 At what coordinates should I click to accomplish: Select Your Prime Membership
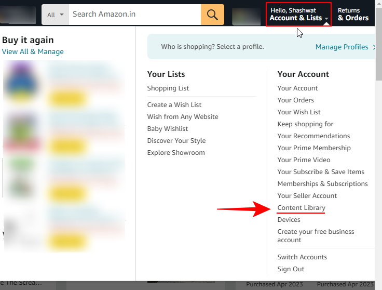pos(314,148)
